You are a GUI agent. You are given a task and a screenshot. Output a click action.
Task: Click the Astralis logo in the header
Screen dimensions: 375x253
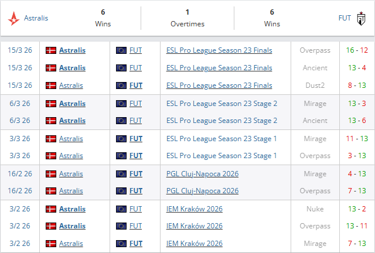13,18
